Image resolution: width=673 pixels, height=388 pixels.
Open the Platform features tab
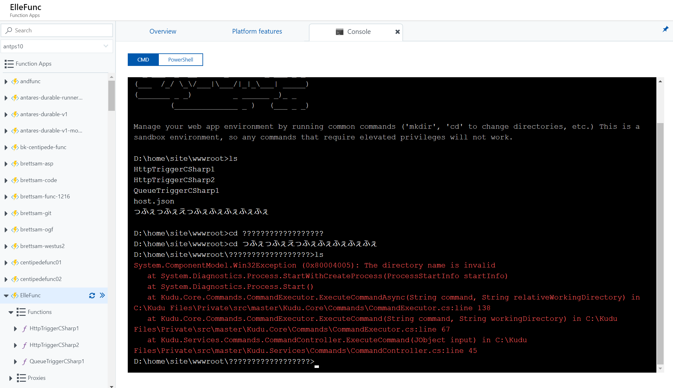pos(257,31)
